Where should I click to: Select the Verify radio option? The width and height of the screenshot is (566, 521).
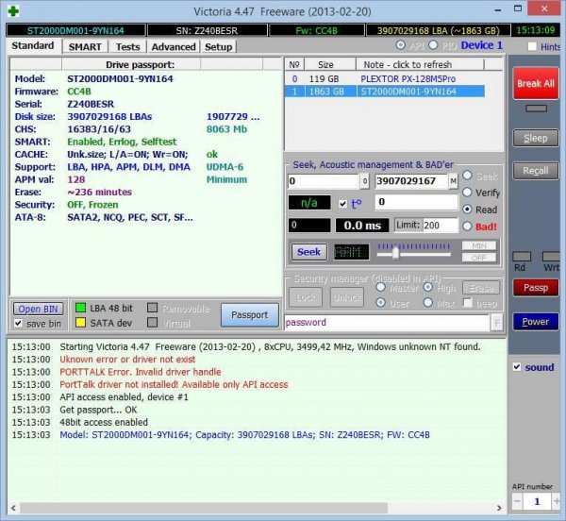(467, 193)
